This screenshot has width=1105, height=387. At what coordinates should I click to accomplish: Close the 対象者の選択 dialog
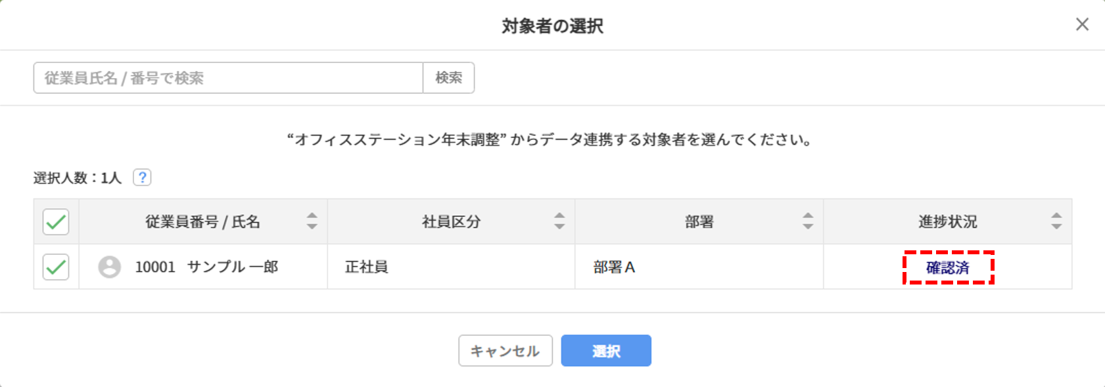point(1081,25)
